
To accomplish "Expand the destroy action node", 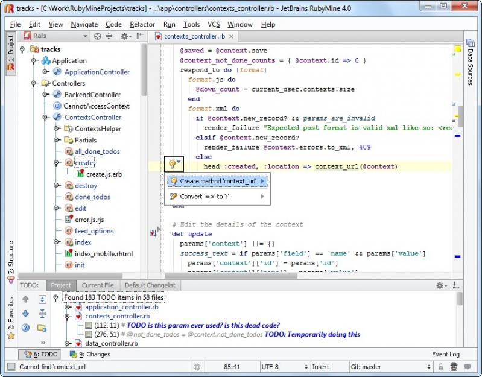I will [56, 186].
